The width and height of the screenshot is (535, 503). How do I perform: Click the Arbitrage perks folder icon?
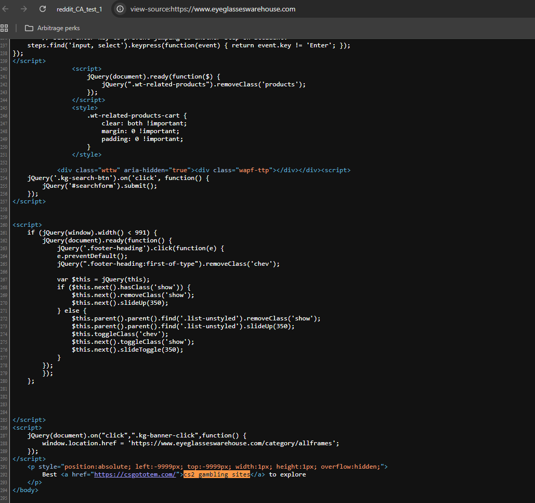(x=29, y=28)
